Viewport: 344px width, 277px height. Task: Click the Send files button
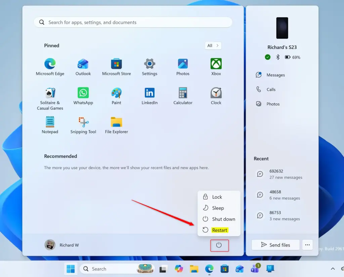[x=275, y=245]
